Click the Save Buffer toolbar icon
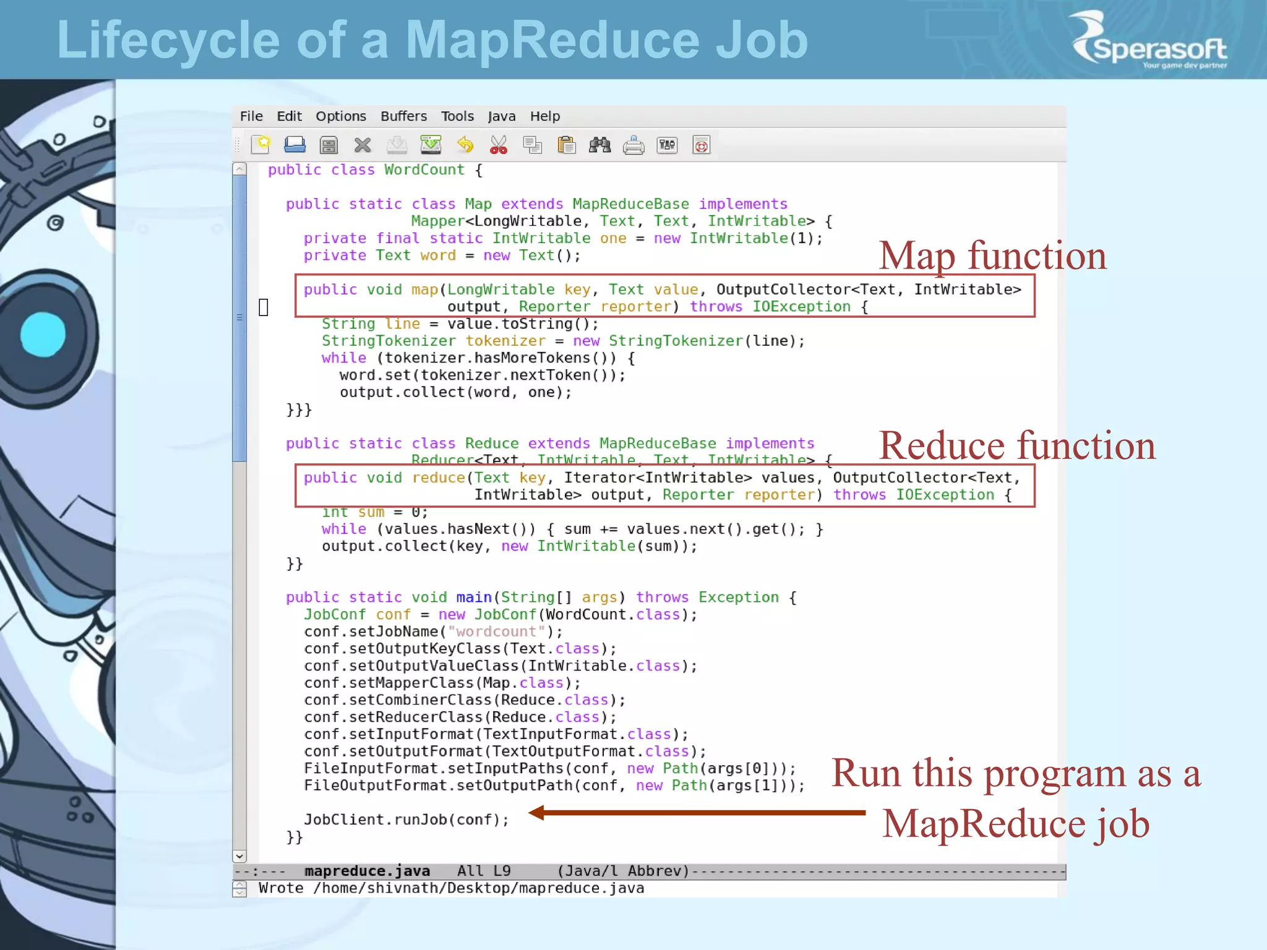The image size is (1267, 950). coord(397,145)
